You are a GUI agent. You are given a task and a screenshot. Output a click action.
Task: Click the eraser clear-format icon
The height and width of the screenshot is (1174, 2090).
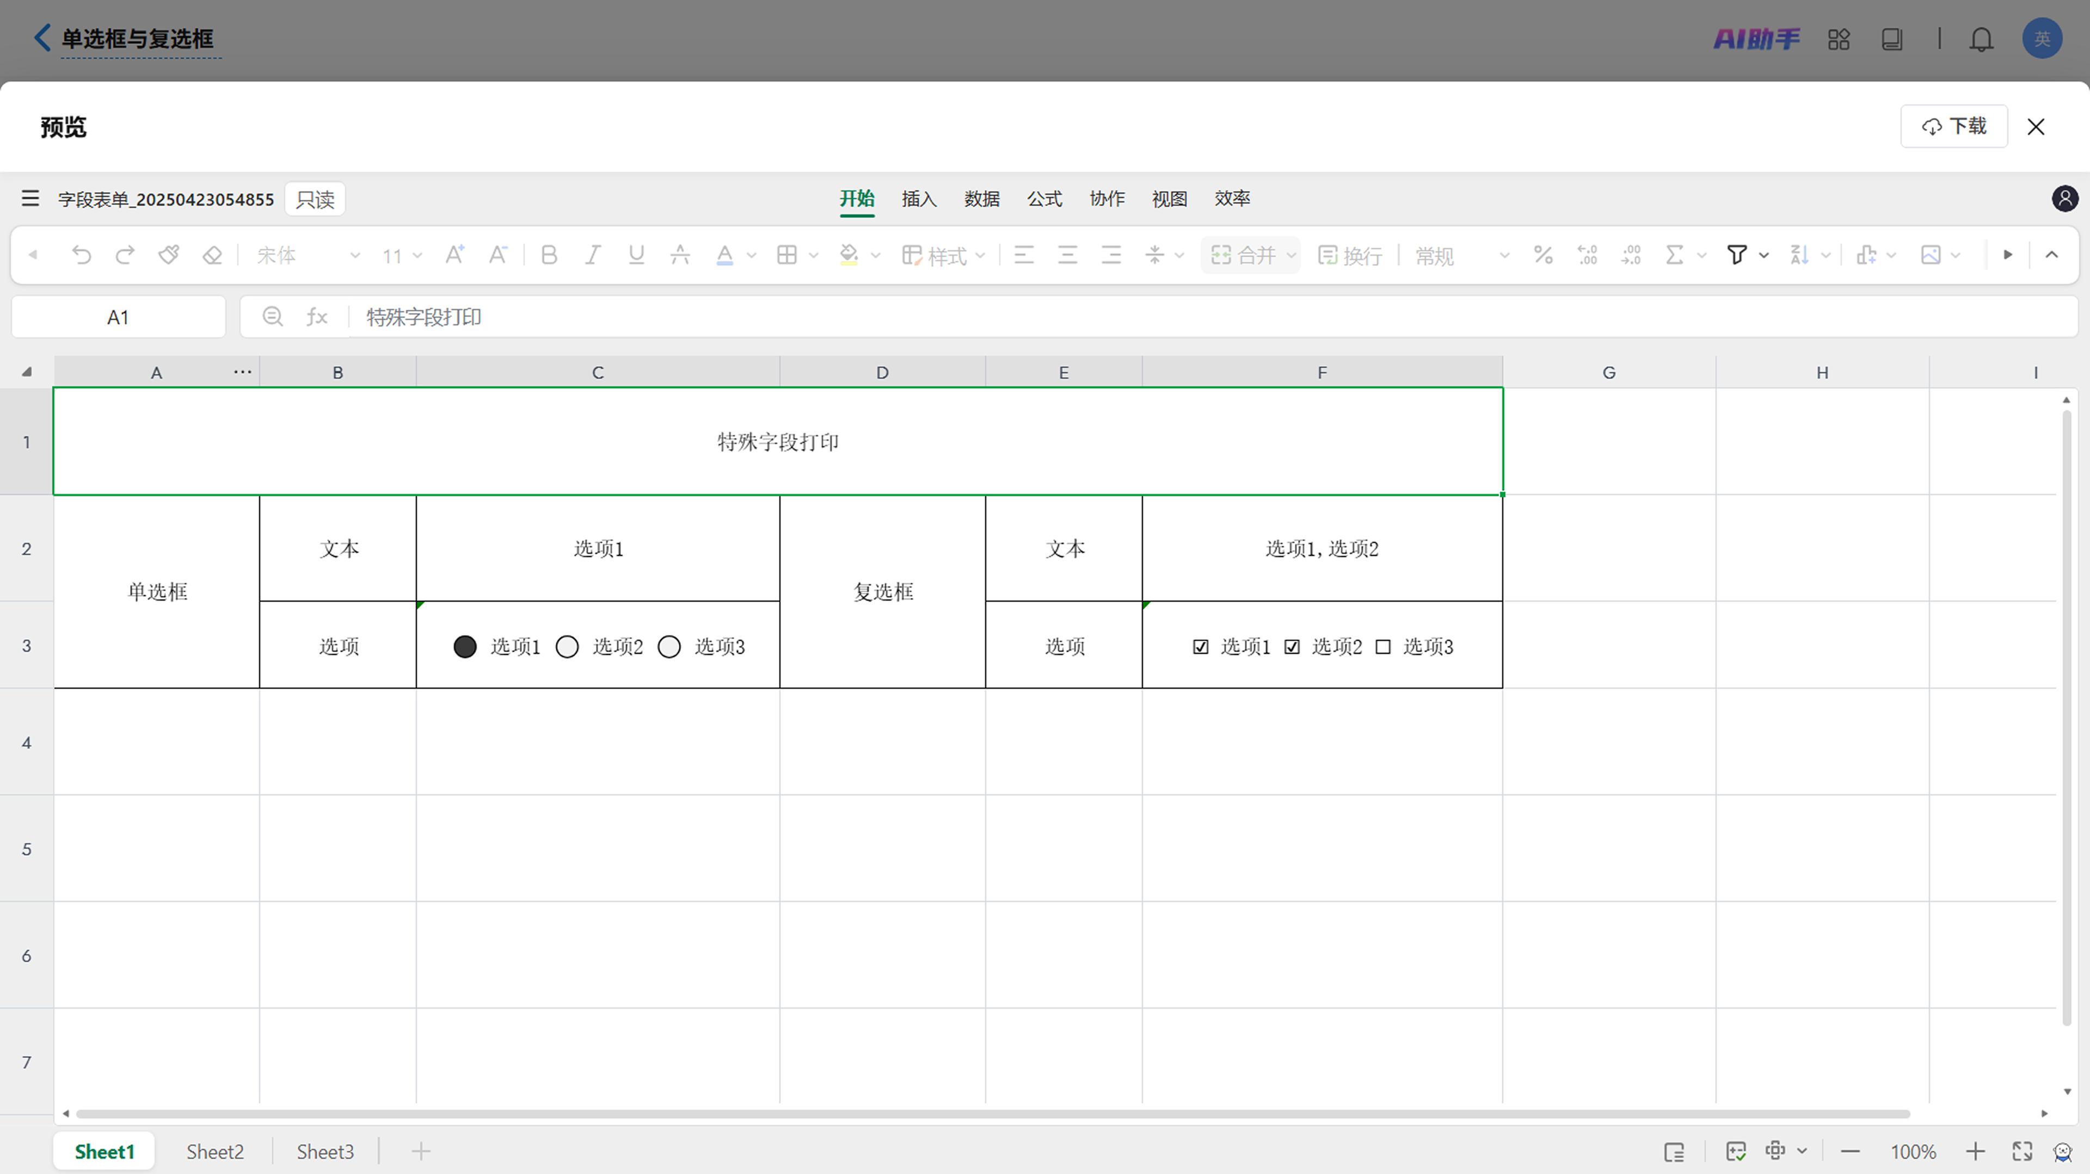tap(212, 255)
